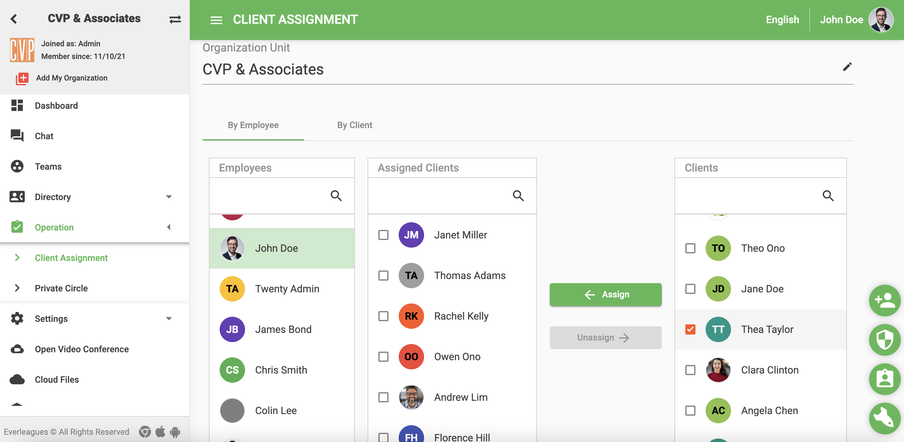Expand the Settings dropdown arrow
904x442 pixels.
pos(169,319)
